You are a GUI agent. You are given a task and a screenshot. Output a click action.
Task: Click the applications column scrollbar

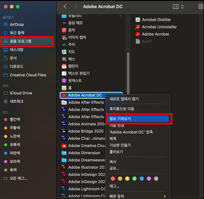[x=128, y=73]
